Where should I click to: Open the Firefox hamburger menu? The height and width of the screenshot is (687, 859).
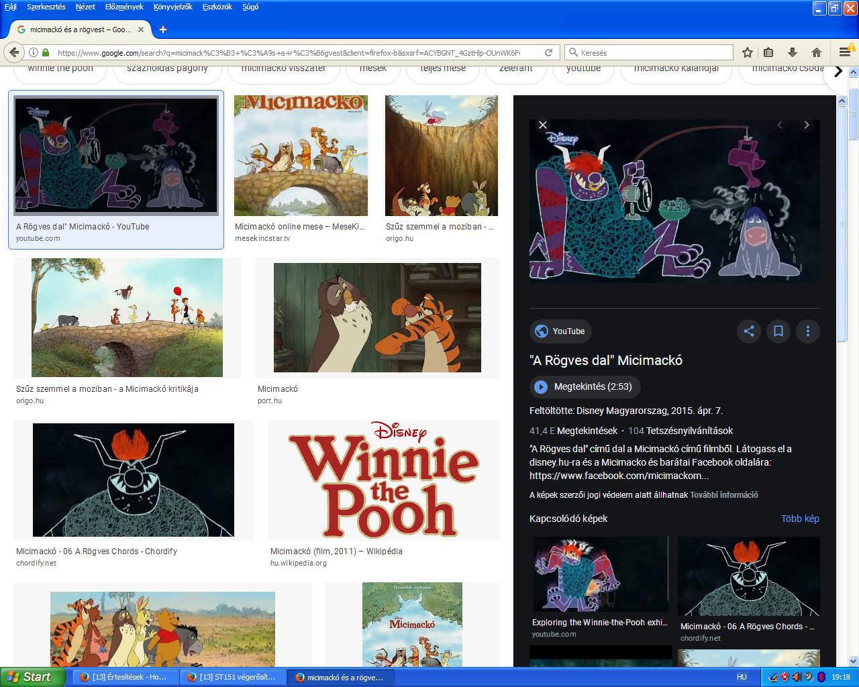(845, 52)
